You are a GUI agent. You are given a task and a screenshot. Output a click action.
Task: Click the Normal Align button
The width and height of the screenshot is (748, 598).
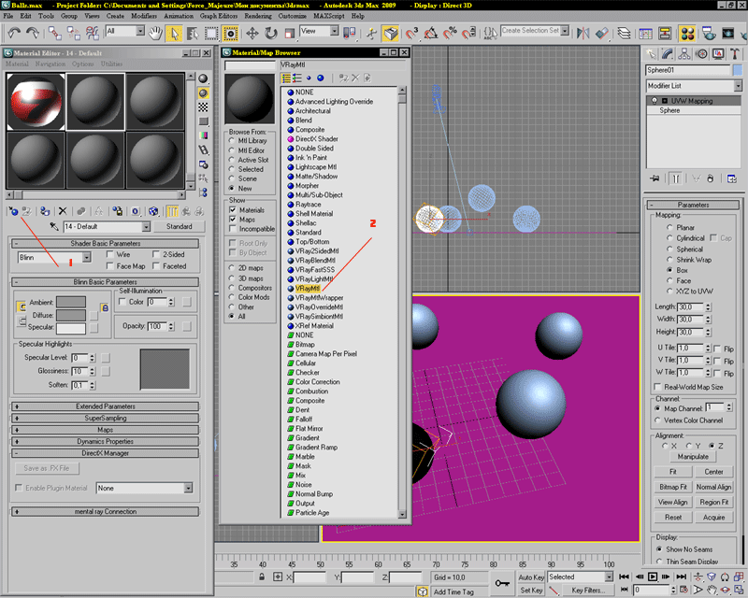(x=713, y=487)
